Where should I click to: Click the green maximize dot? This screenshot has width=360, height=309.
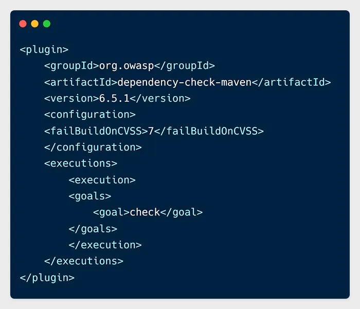coord(47,24)
